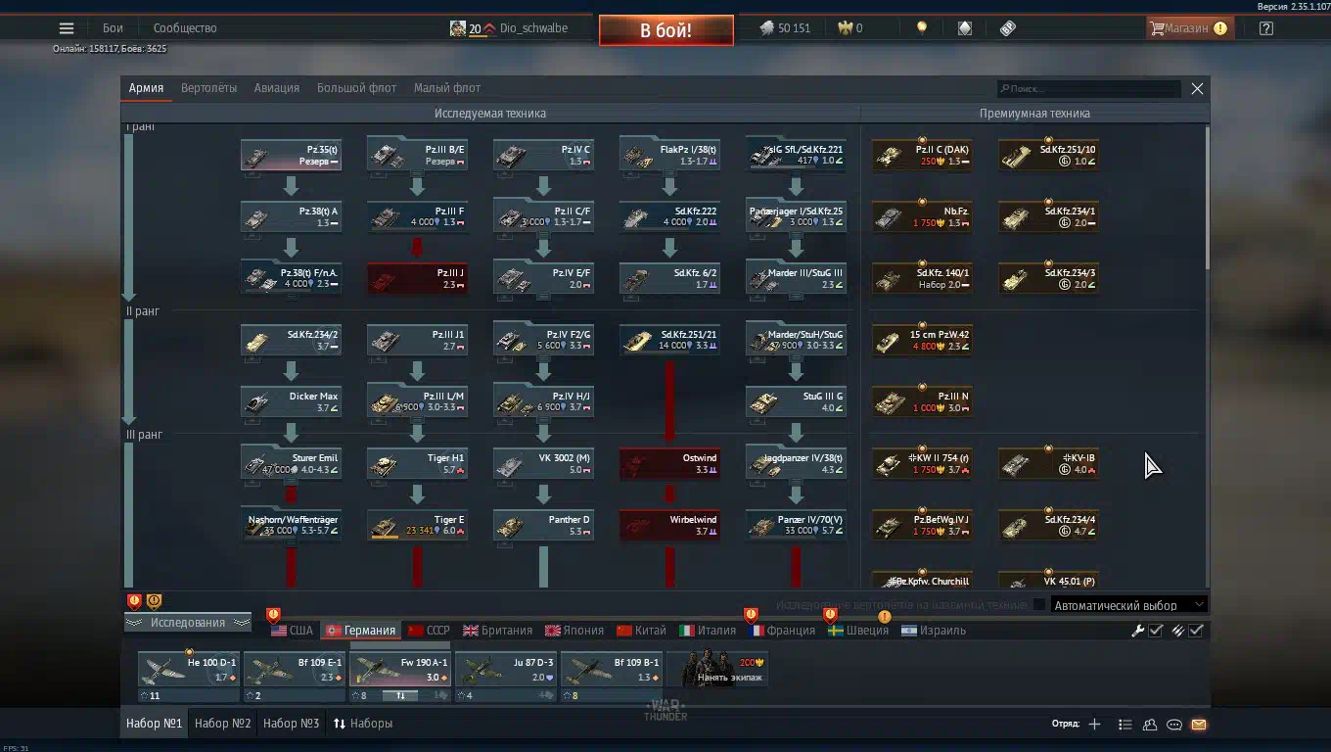Open the help question mark icon
The width and height of the screenshot is (1331, 752).
[x=1266, y=28]
